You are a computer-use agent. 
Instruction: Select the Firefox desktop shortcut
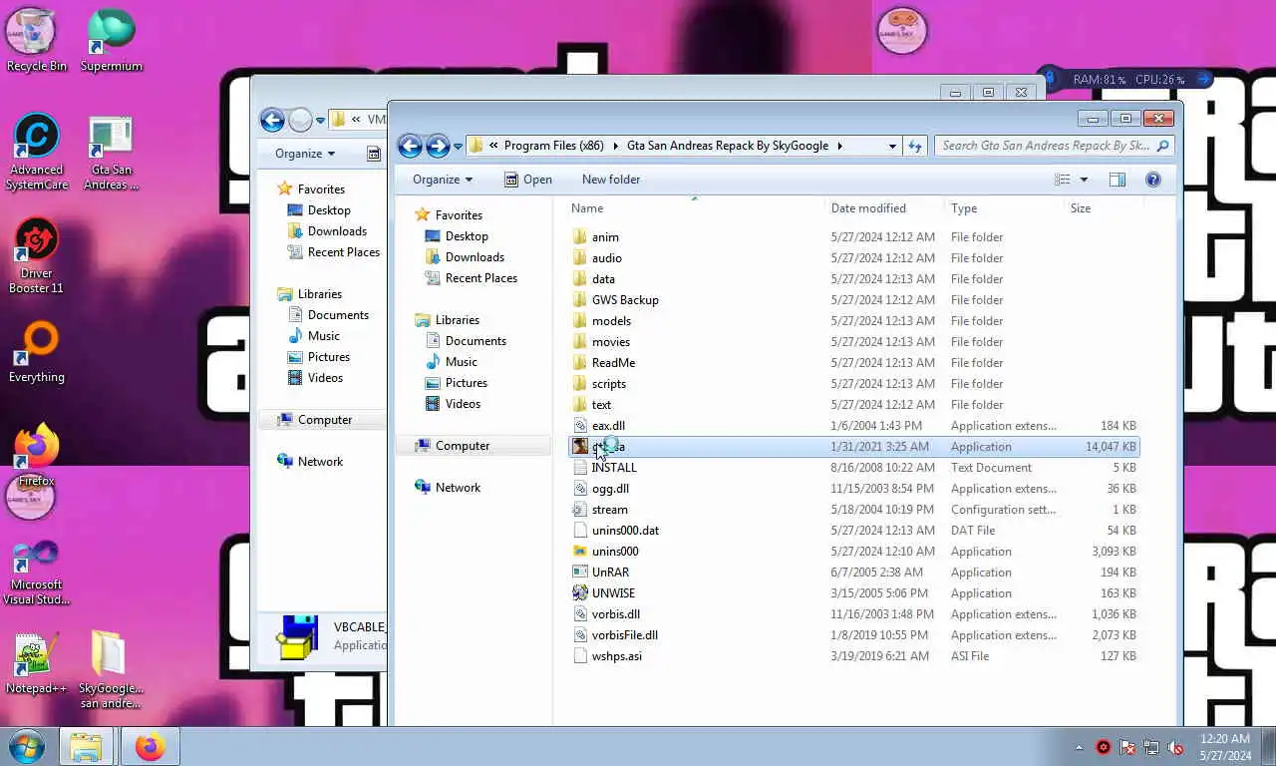tap(37, 455)
